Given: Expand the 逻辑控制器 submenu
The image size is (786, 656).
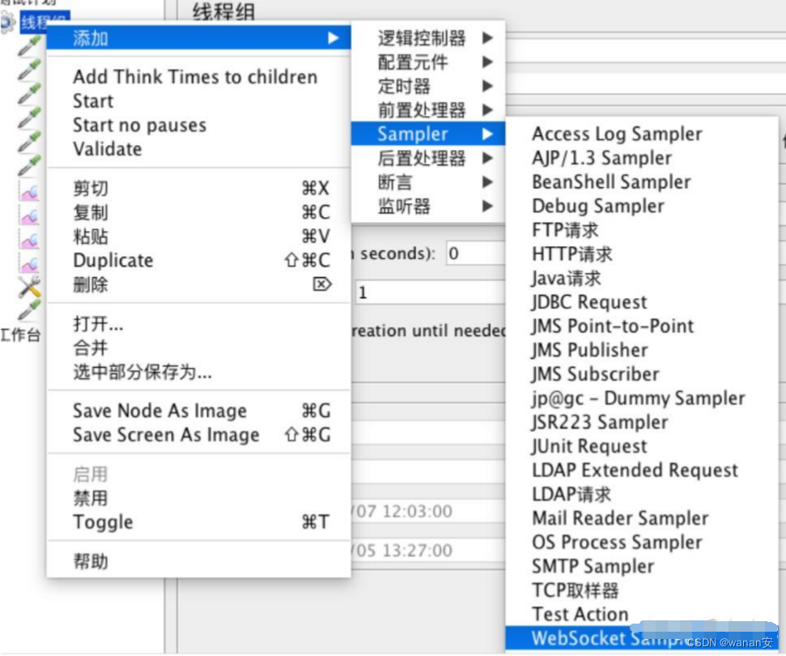Looking at the screenshot, I should pyautogui.click(x=421, y=38).
